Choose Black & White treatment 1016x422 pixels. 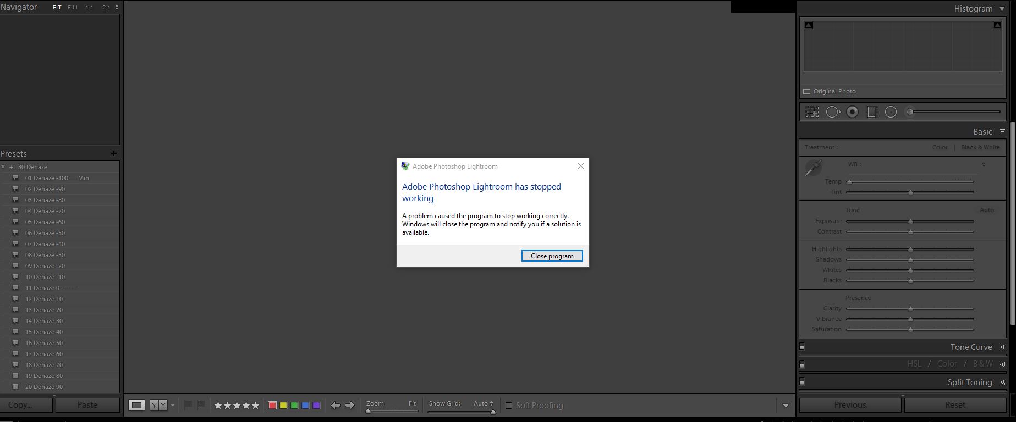pos(980,147)
